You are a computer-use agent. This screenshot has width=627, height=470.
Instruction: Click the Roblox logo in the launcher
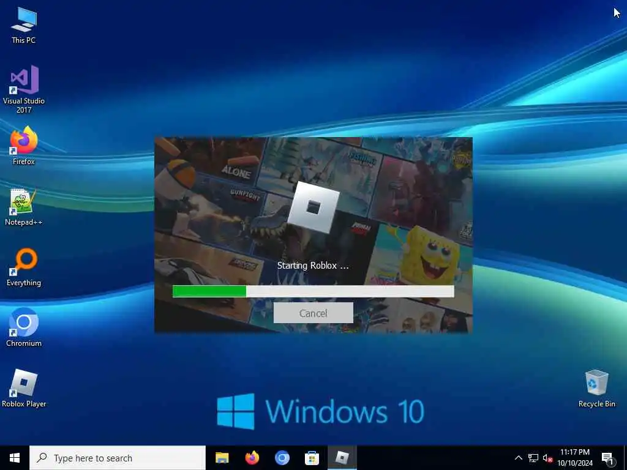tap(313, 207)
